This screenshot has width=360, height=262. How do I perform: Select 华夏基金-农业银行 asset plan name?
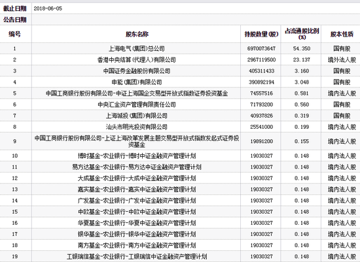point(137,223)
